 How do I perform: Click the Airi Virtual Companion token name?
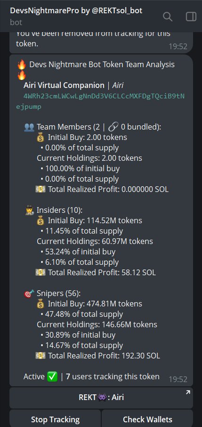(64, 85)
